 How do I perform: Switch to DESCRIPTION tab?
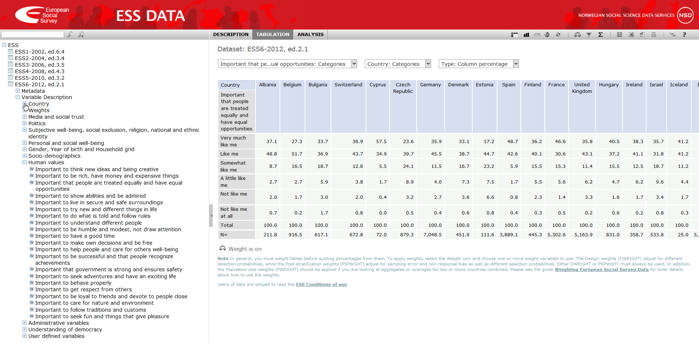point(231,34)
